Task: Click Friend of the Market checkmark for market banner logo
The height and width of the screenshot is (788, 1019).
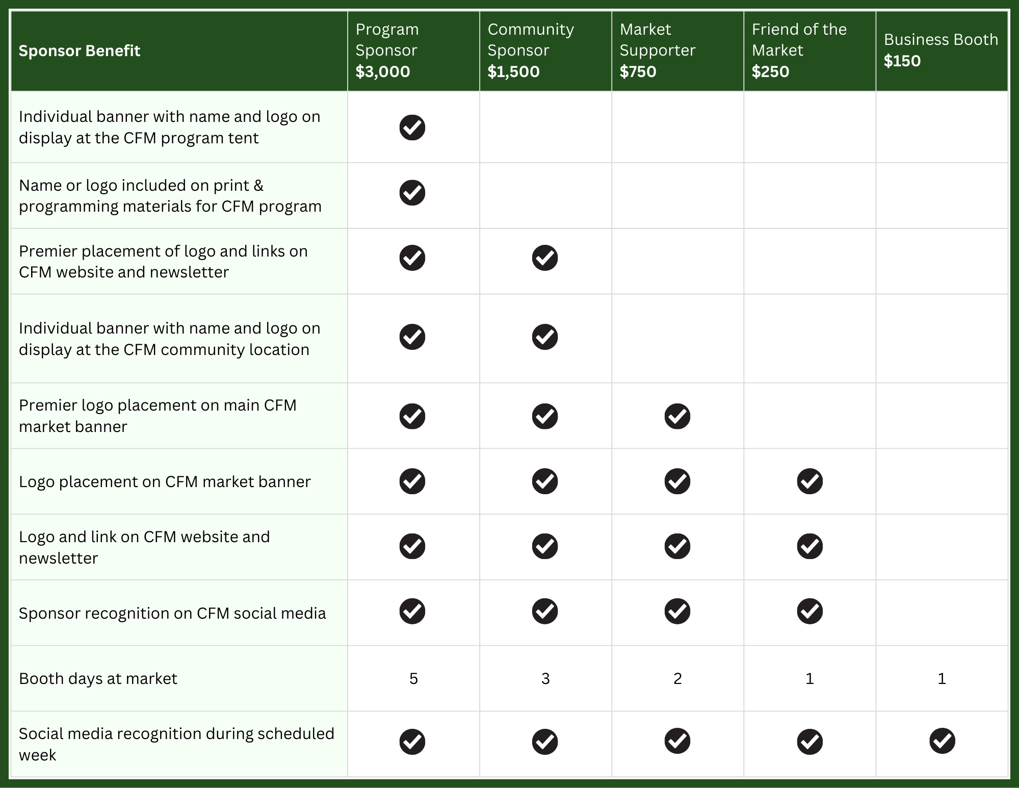Action: (x=809, y=481)
